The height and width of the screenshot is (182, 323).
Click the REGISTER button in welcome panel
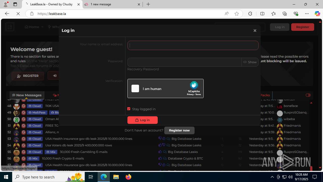coord(28,76)
